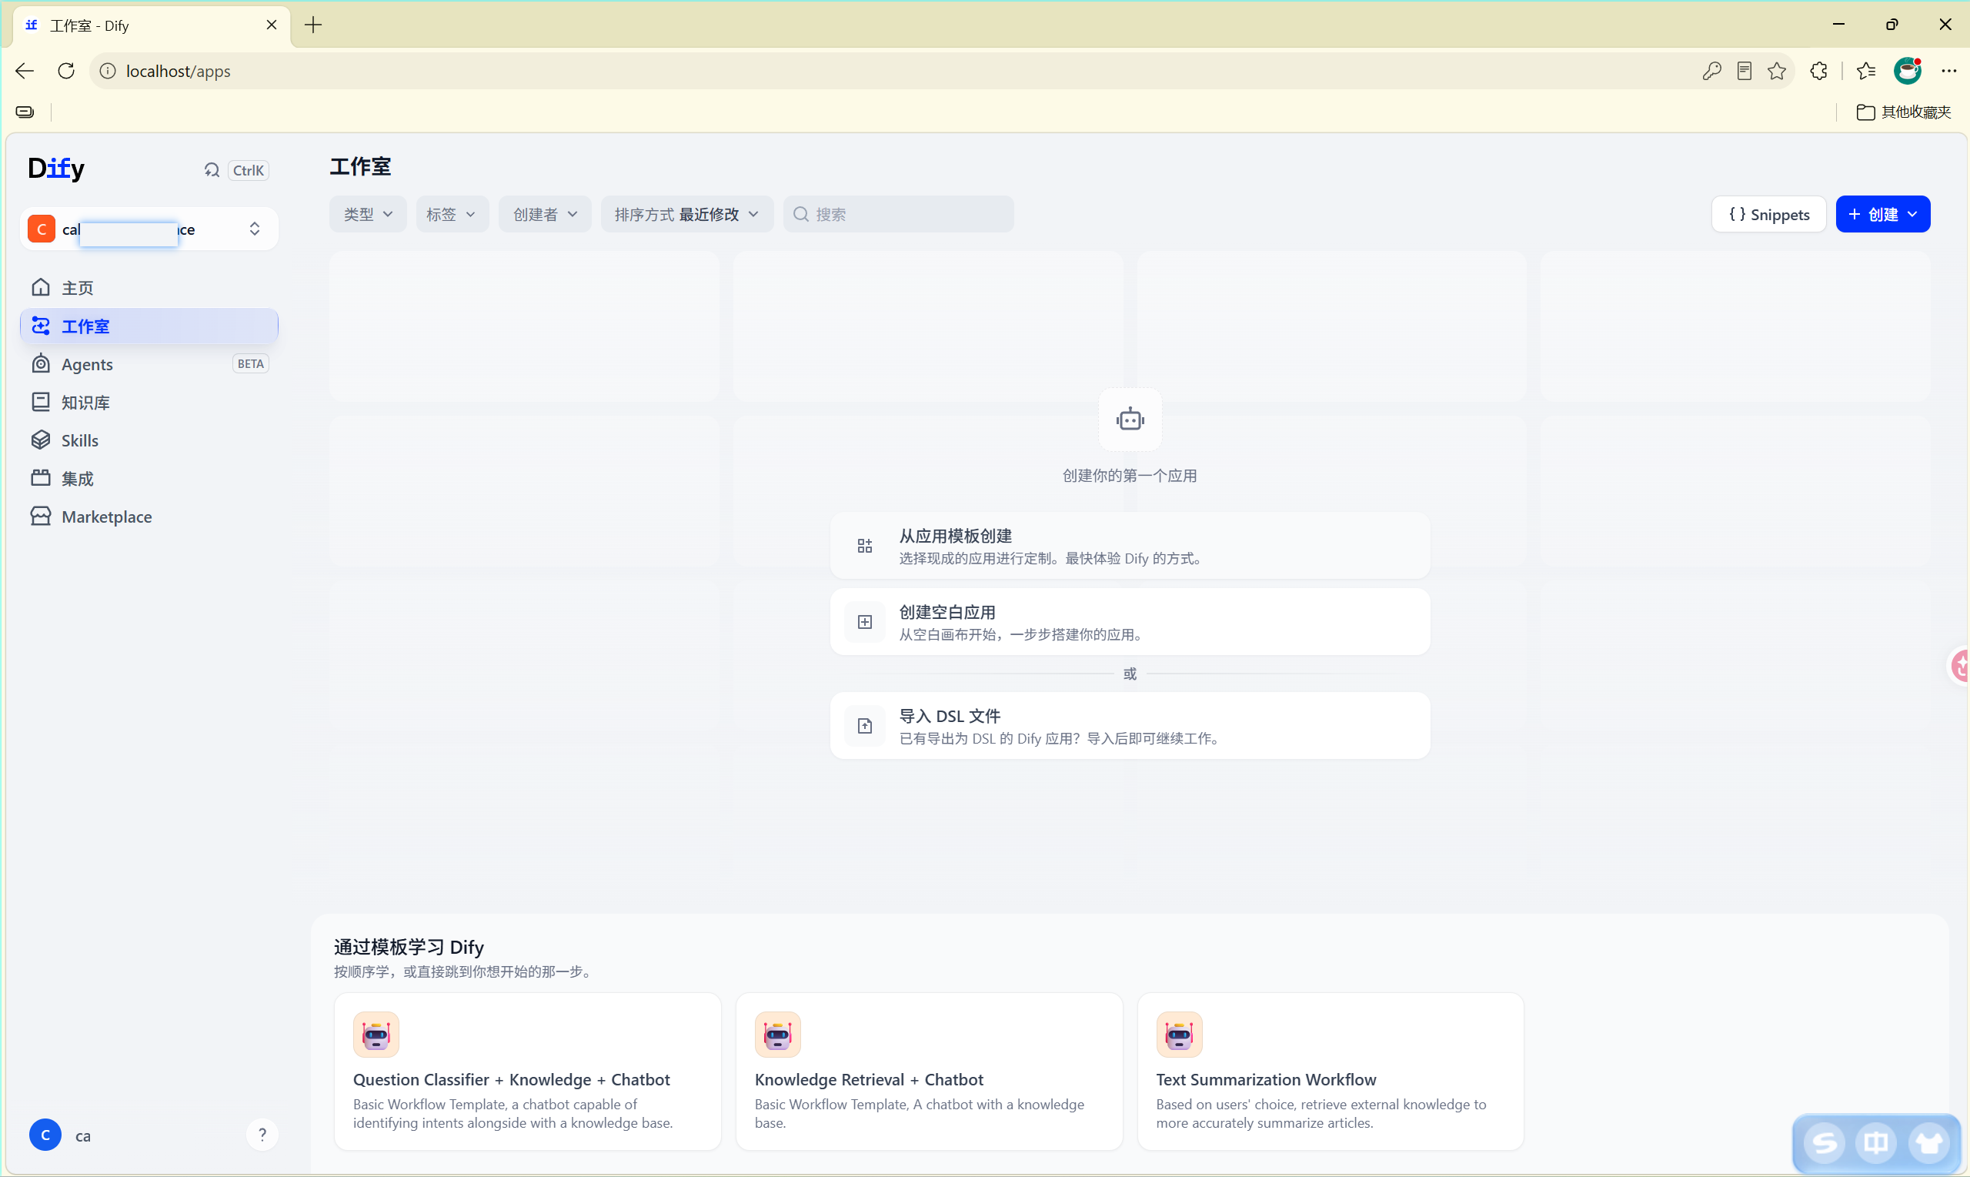
Task: Open Question Classifier + Knowledge + Chatbot template
Action: click(x=528, y=1071)
